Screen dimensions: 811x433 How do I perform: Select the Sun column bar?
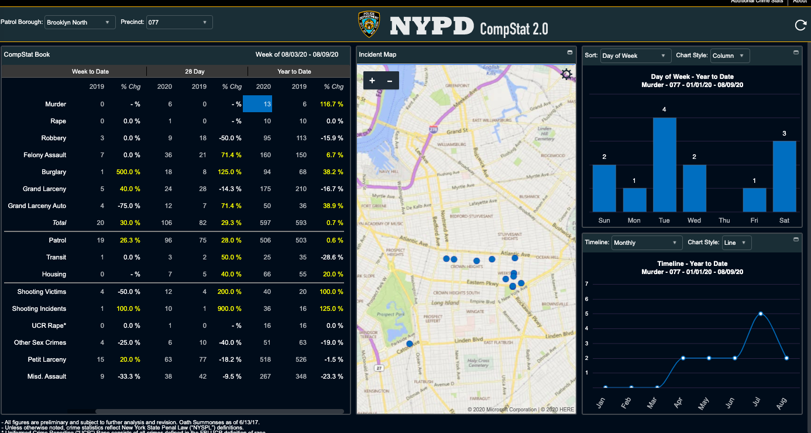coord(604,188)
